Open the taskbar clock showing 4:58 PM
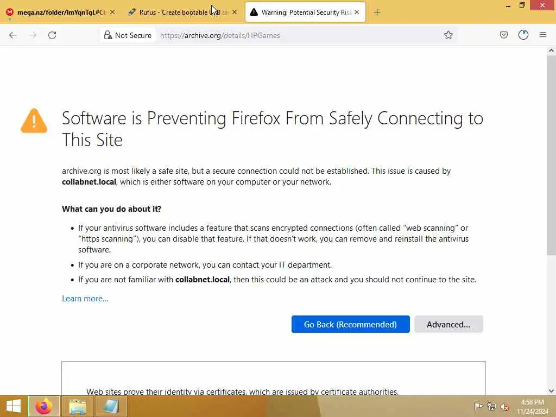Viewport: 556px width, 417px height. (532, 407)
